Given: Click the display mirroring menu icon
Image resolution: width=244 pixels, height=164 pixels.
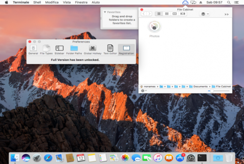Looking at the screenshot, I should (x=193, y=2).
